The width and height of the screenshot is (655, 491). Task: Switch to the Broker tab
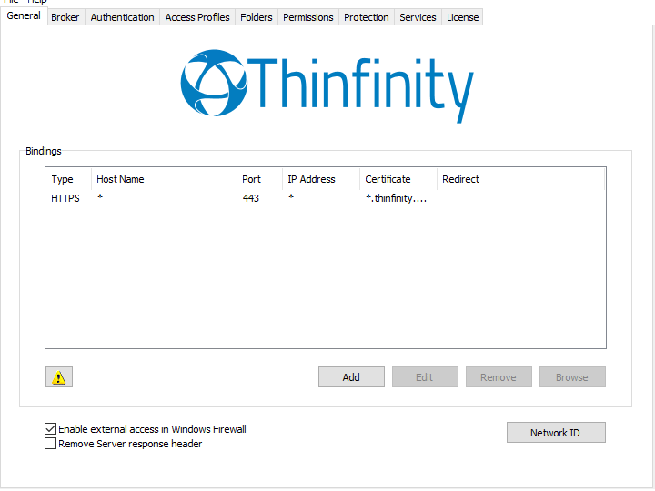pyautogui.click(x=65, y=17)
